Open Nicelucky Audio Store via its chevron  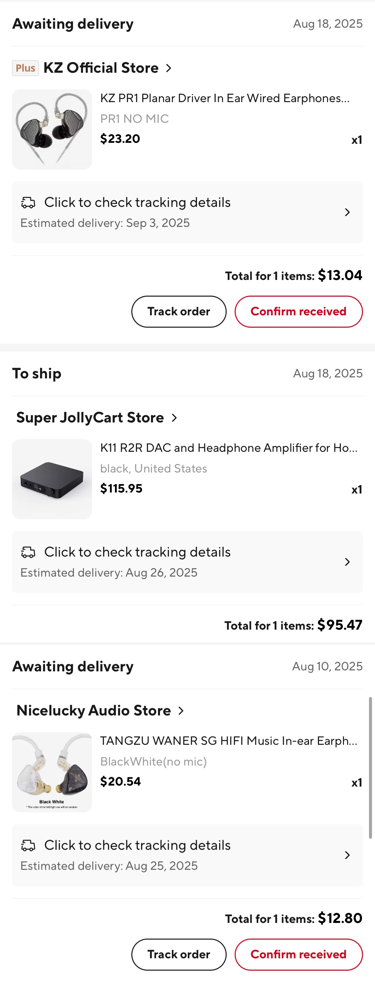click(x=181, y=711)
